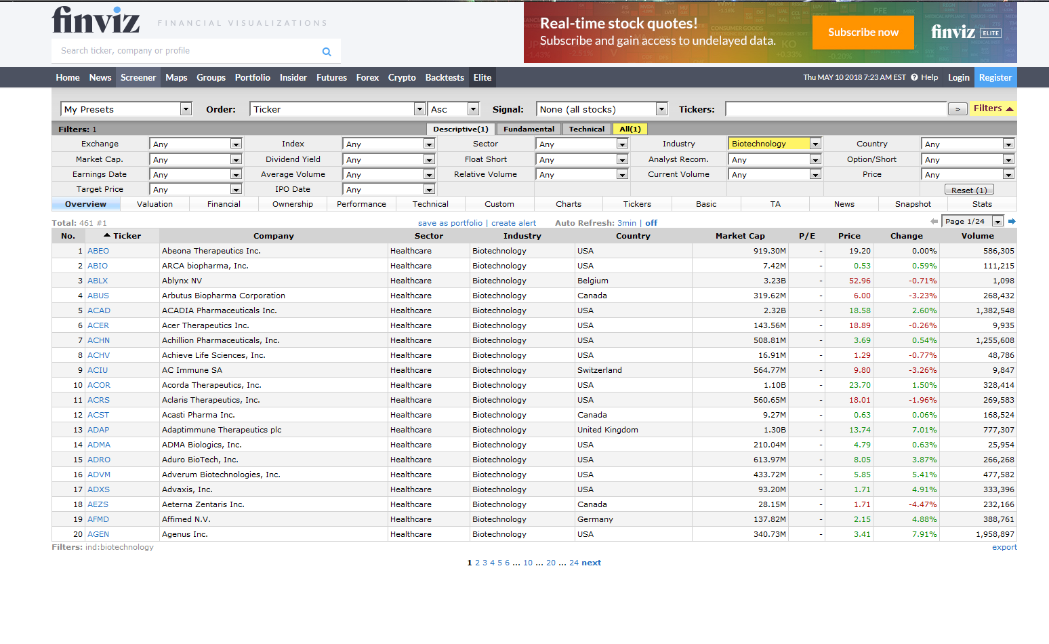Sort by Market Cap column header
Screen dimensions: 1049x644
(x=740, y=236)
